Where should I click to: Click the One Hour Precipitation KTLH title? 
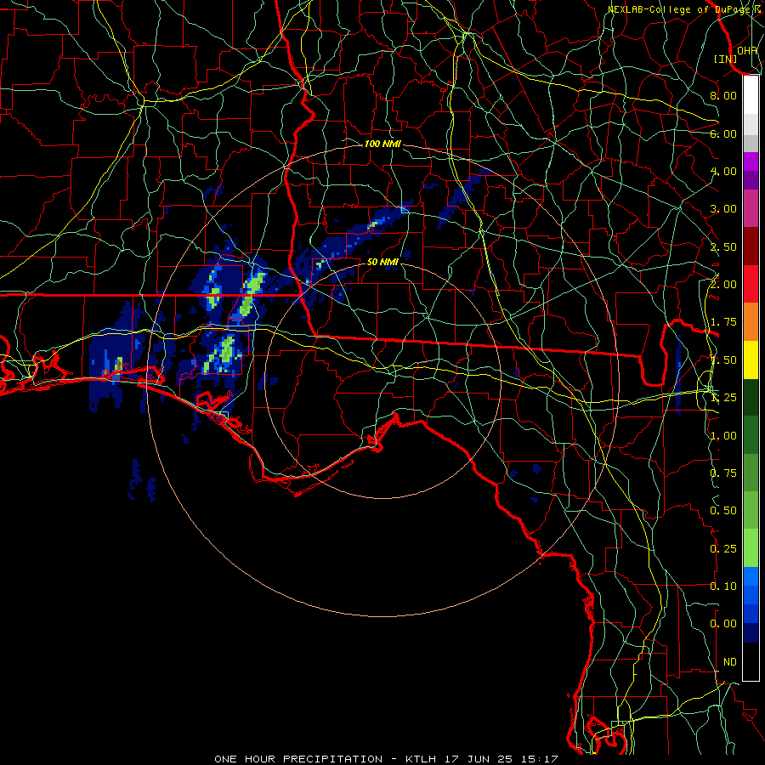click(x=386, y=759)
